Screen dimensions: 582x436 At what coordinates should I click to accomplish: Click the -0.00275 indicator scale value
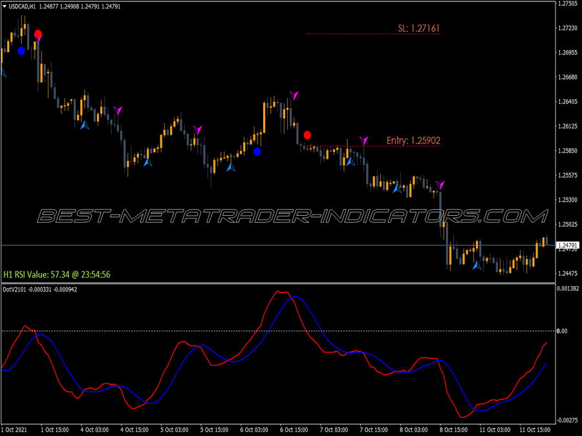(568, 420)
